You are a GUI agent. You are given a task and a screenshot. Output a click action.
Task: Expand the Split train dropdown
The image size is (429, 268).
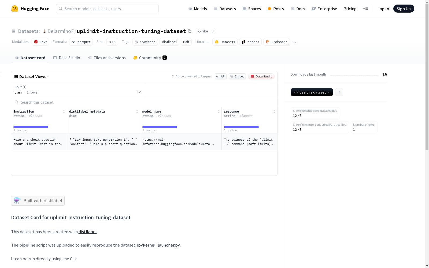(78, 90)
